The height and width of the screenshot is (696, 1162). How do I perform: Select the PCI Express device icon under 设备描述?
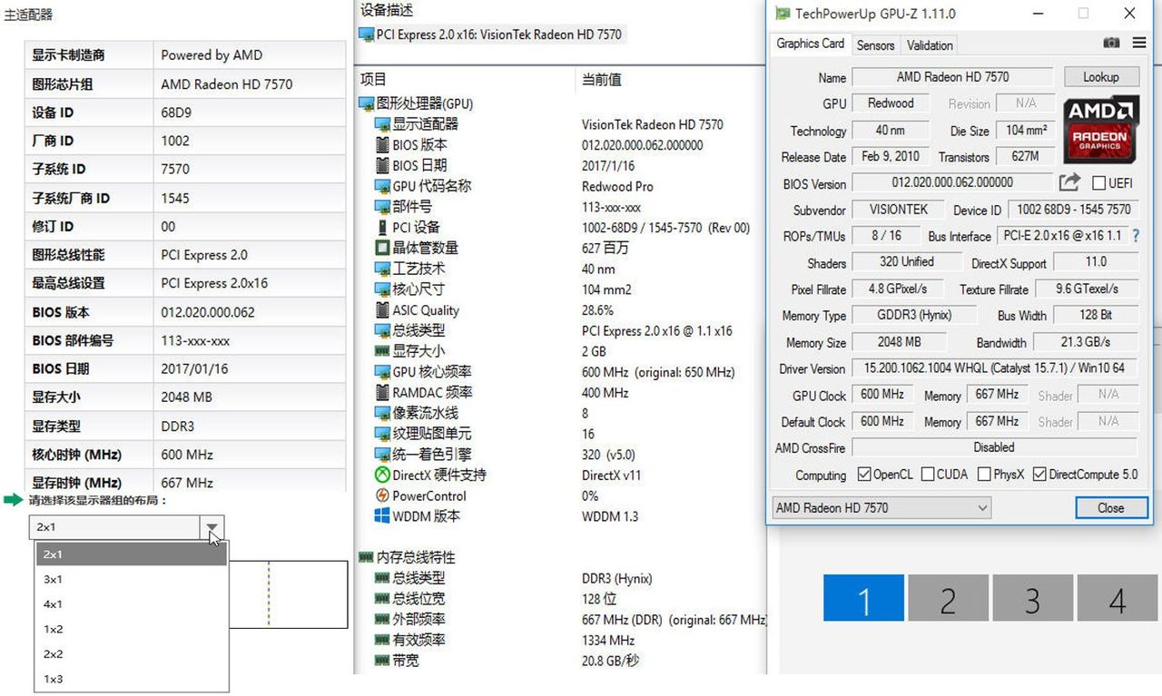(x=367, y=34)
